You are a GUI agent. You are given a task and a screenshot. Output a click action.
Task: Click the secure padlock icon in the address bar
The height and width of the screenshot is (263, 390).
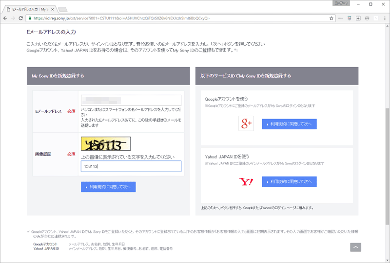(30, 18)
